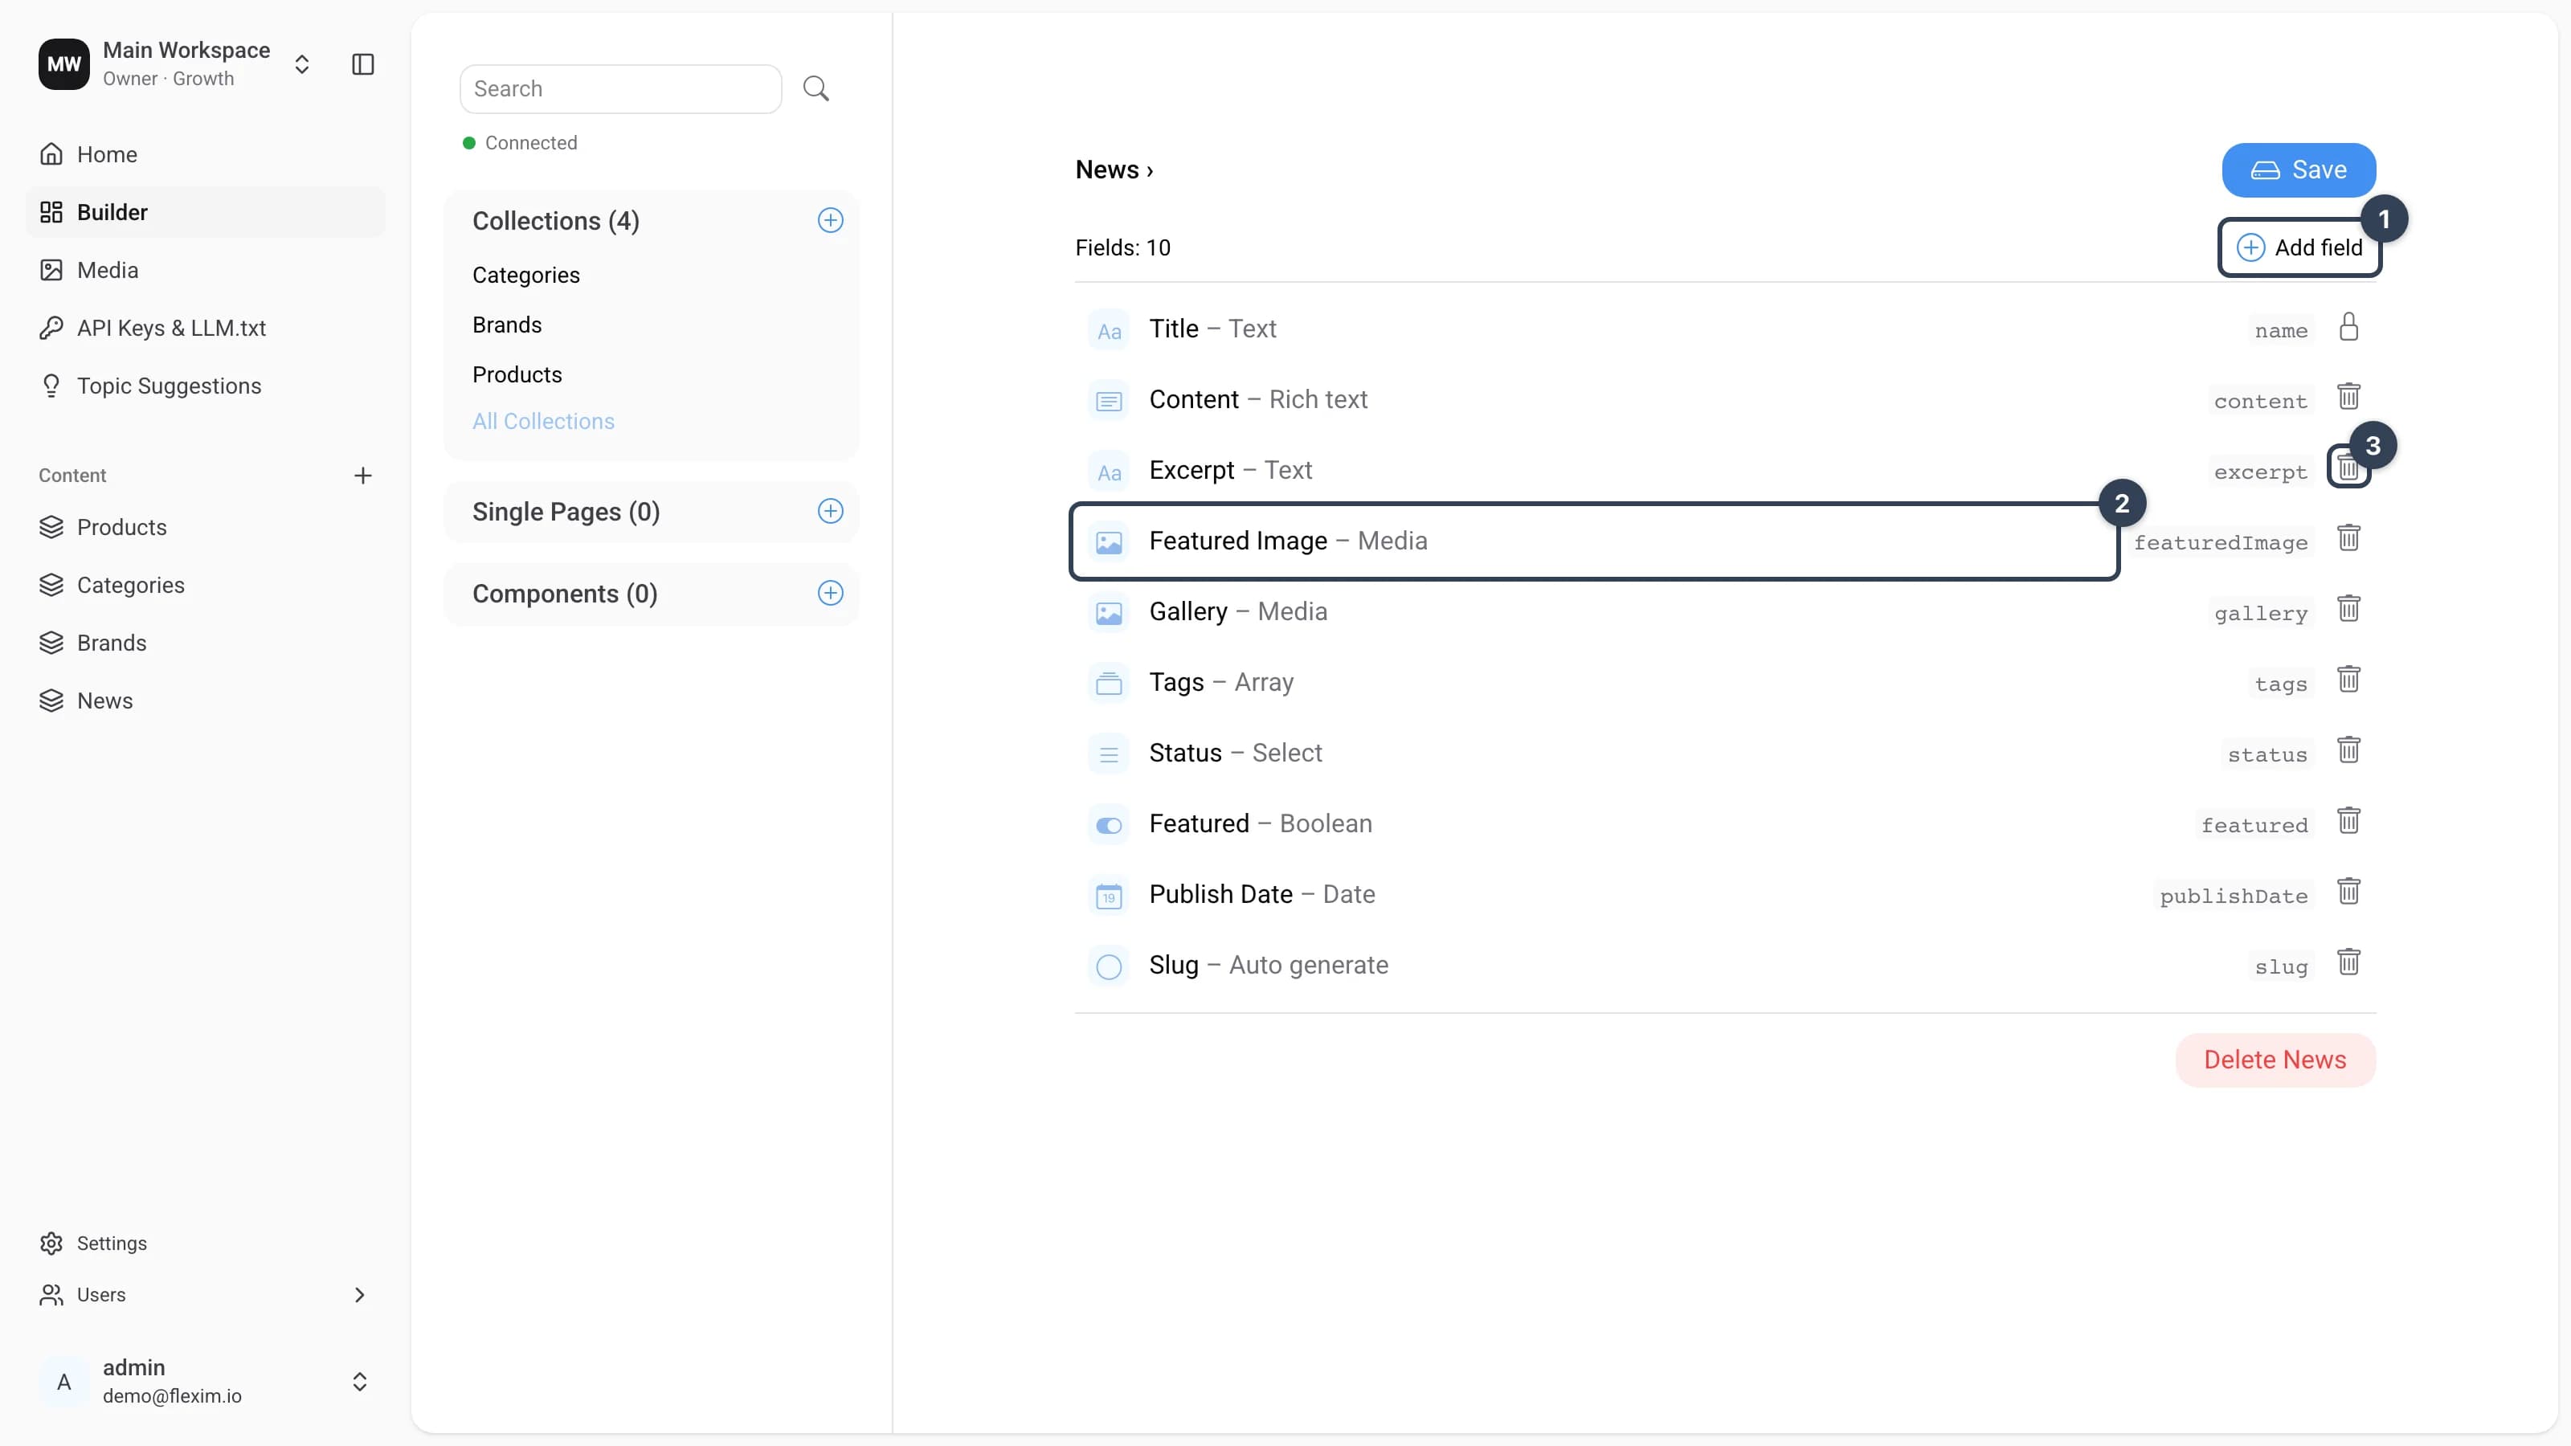Delete the Slug field trash icon
This screenshot has width=2571, height=1446.
point(2348,962)
